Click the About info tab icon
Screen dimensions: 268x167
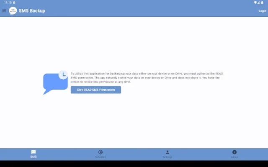(x=234, y=152)
